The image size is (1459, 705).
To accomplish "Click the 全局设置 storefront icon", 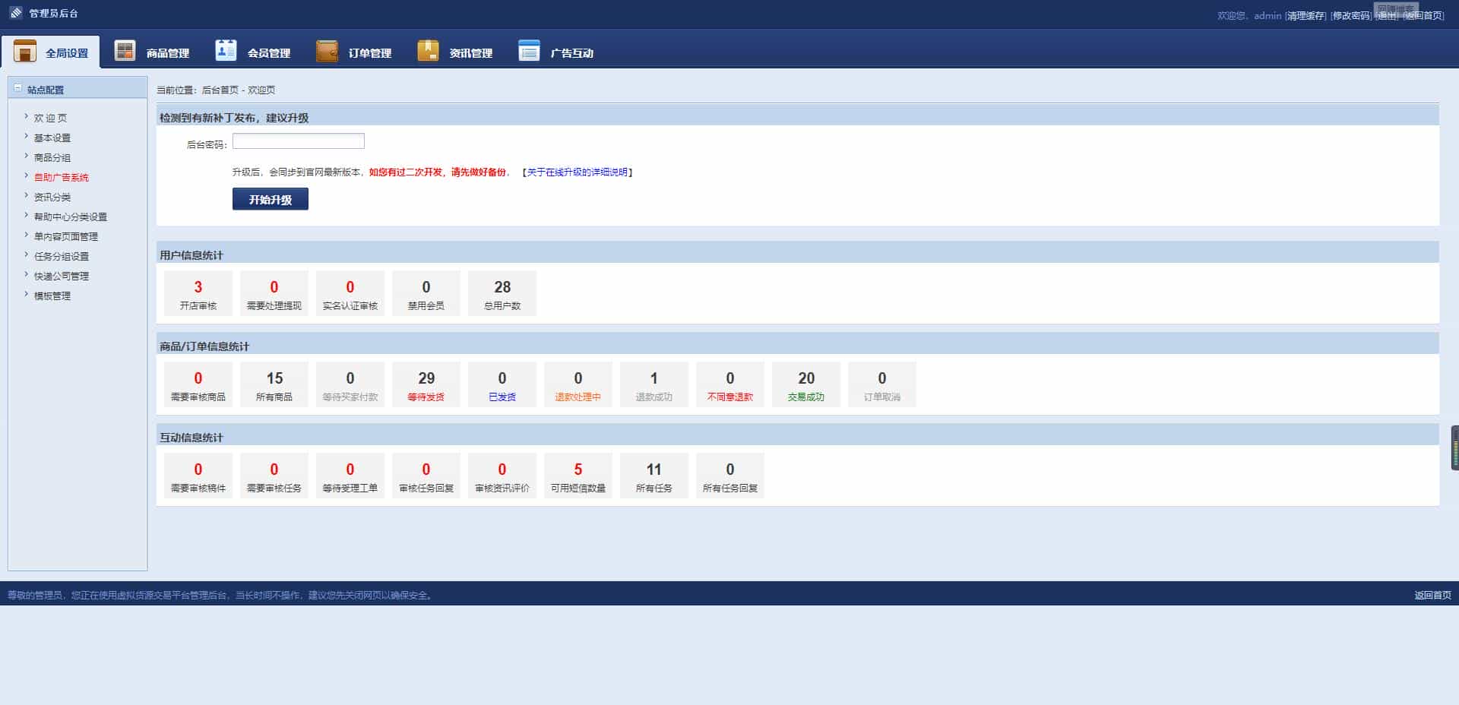I will tap(25, 51).
